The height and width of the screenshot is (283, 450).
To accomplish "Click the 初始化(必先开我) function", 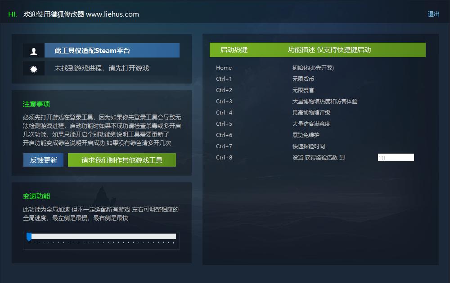I will pos(313,68).
